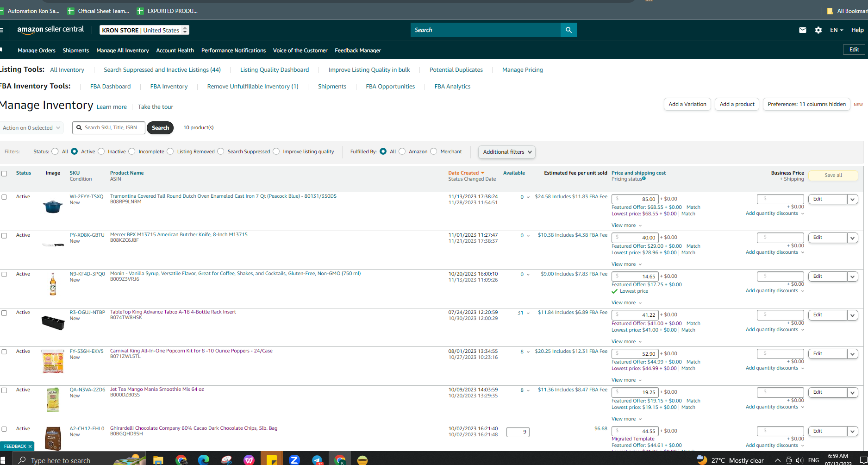The height and width of the screenshot is (465, 868).
Task: Click the volume speaker icon in system tray
Action: (x=799, y=460)
